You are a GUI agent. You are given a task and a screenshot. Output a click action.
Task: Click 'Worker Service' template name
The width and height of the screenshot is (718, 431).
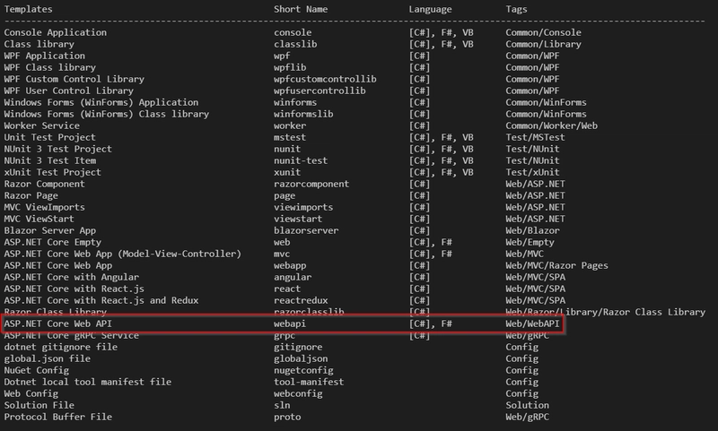point(41,125)
